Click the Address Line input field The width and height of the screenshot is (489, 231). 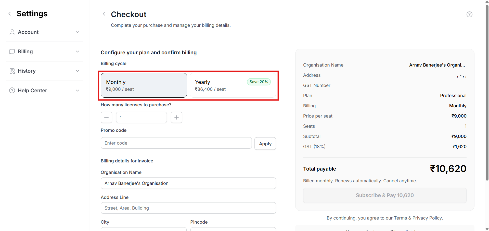coord(188,208)
